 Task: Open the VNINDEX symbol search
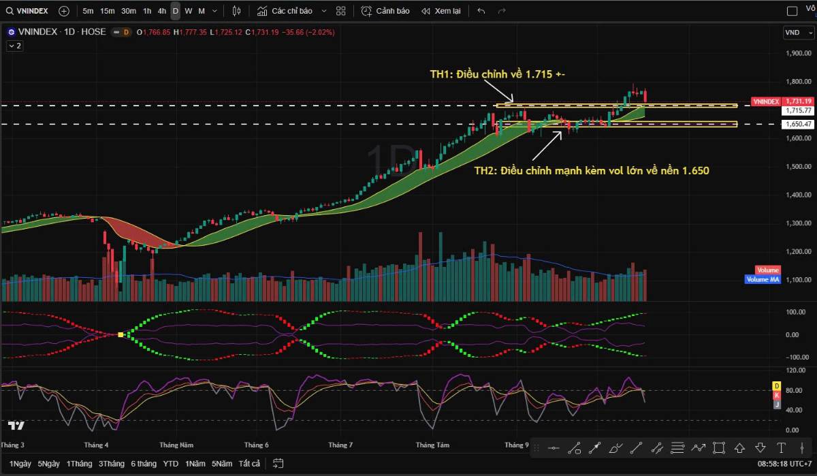(27, 11)
